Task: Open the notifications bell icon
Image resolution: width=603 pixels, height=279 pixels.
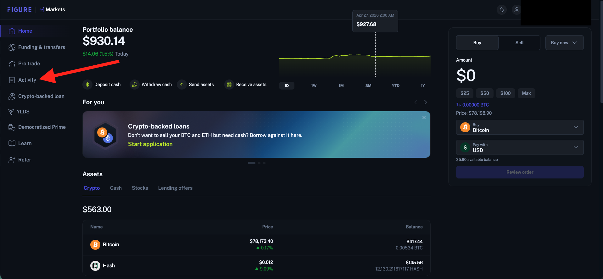Action: (502, 10)
